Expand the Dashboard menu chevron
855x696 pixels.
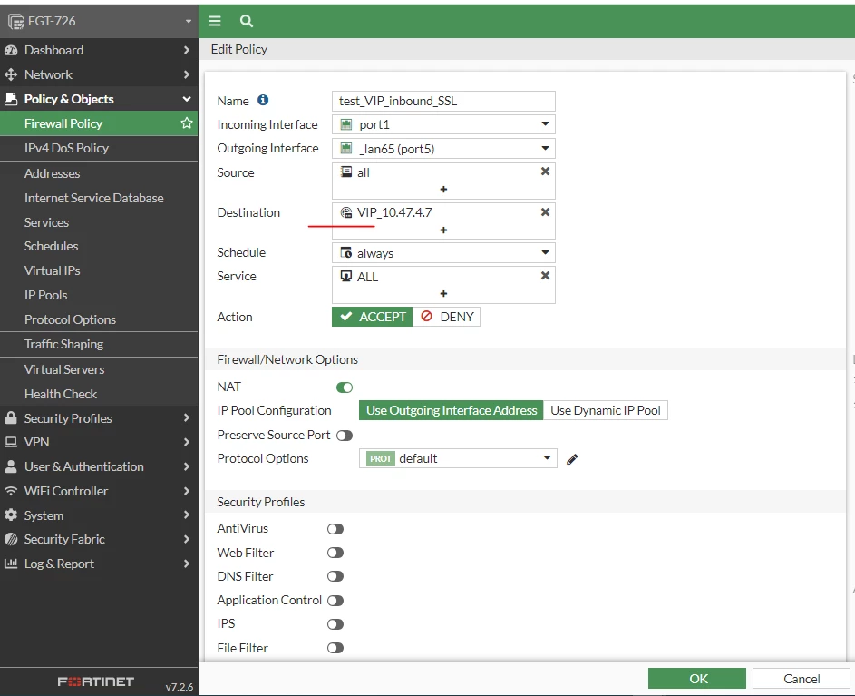[187, 50]
